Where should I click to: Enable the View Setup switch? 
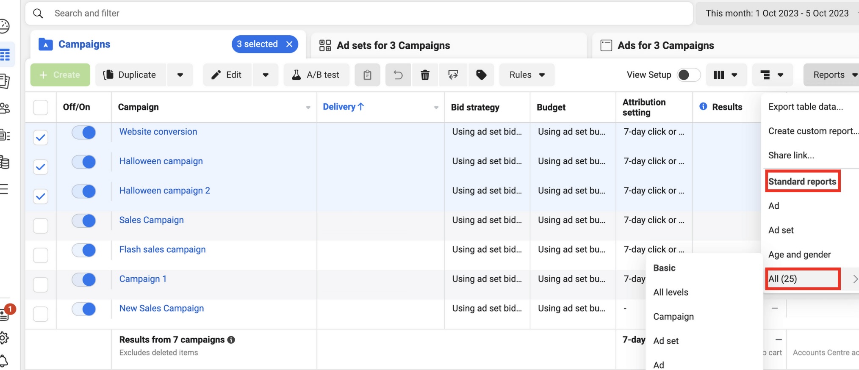click(688, 75)
